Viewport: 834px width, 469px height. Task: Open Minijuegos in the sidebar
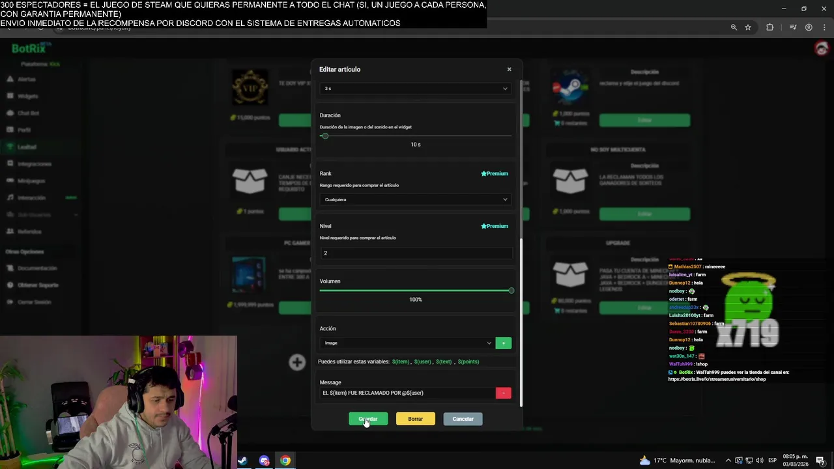click(32, 181)
